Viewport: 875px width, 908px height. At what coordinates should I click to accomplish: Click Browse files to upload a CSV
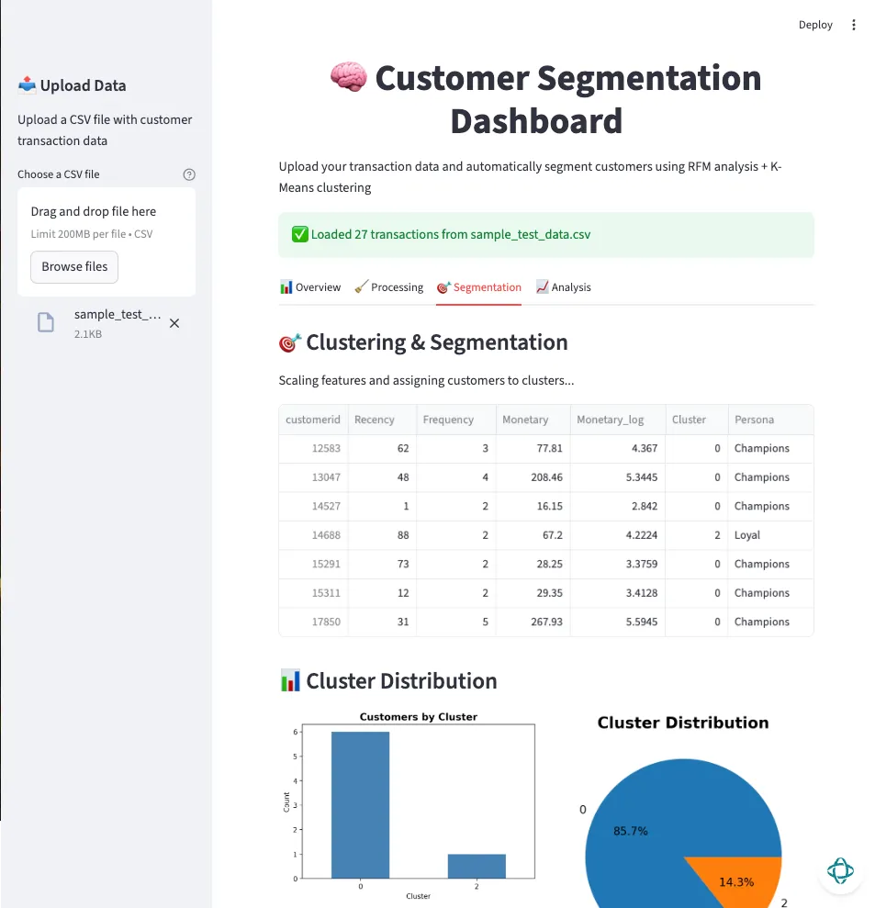point(73,266)
